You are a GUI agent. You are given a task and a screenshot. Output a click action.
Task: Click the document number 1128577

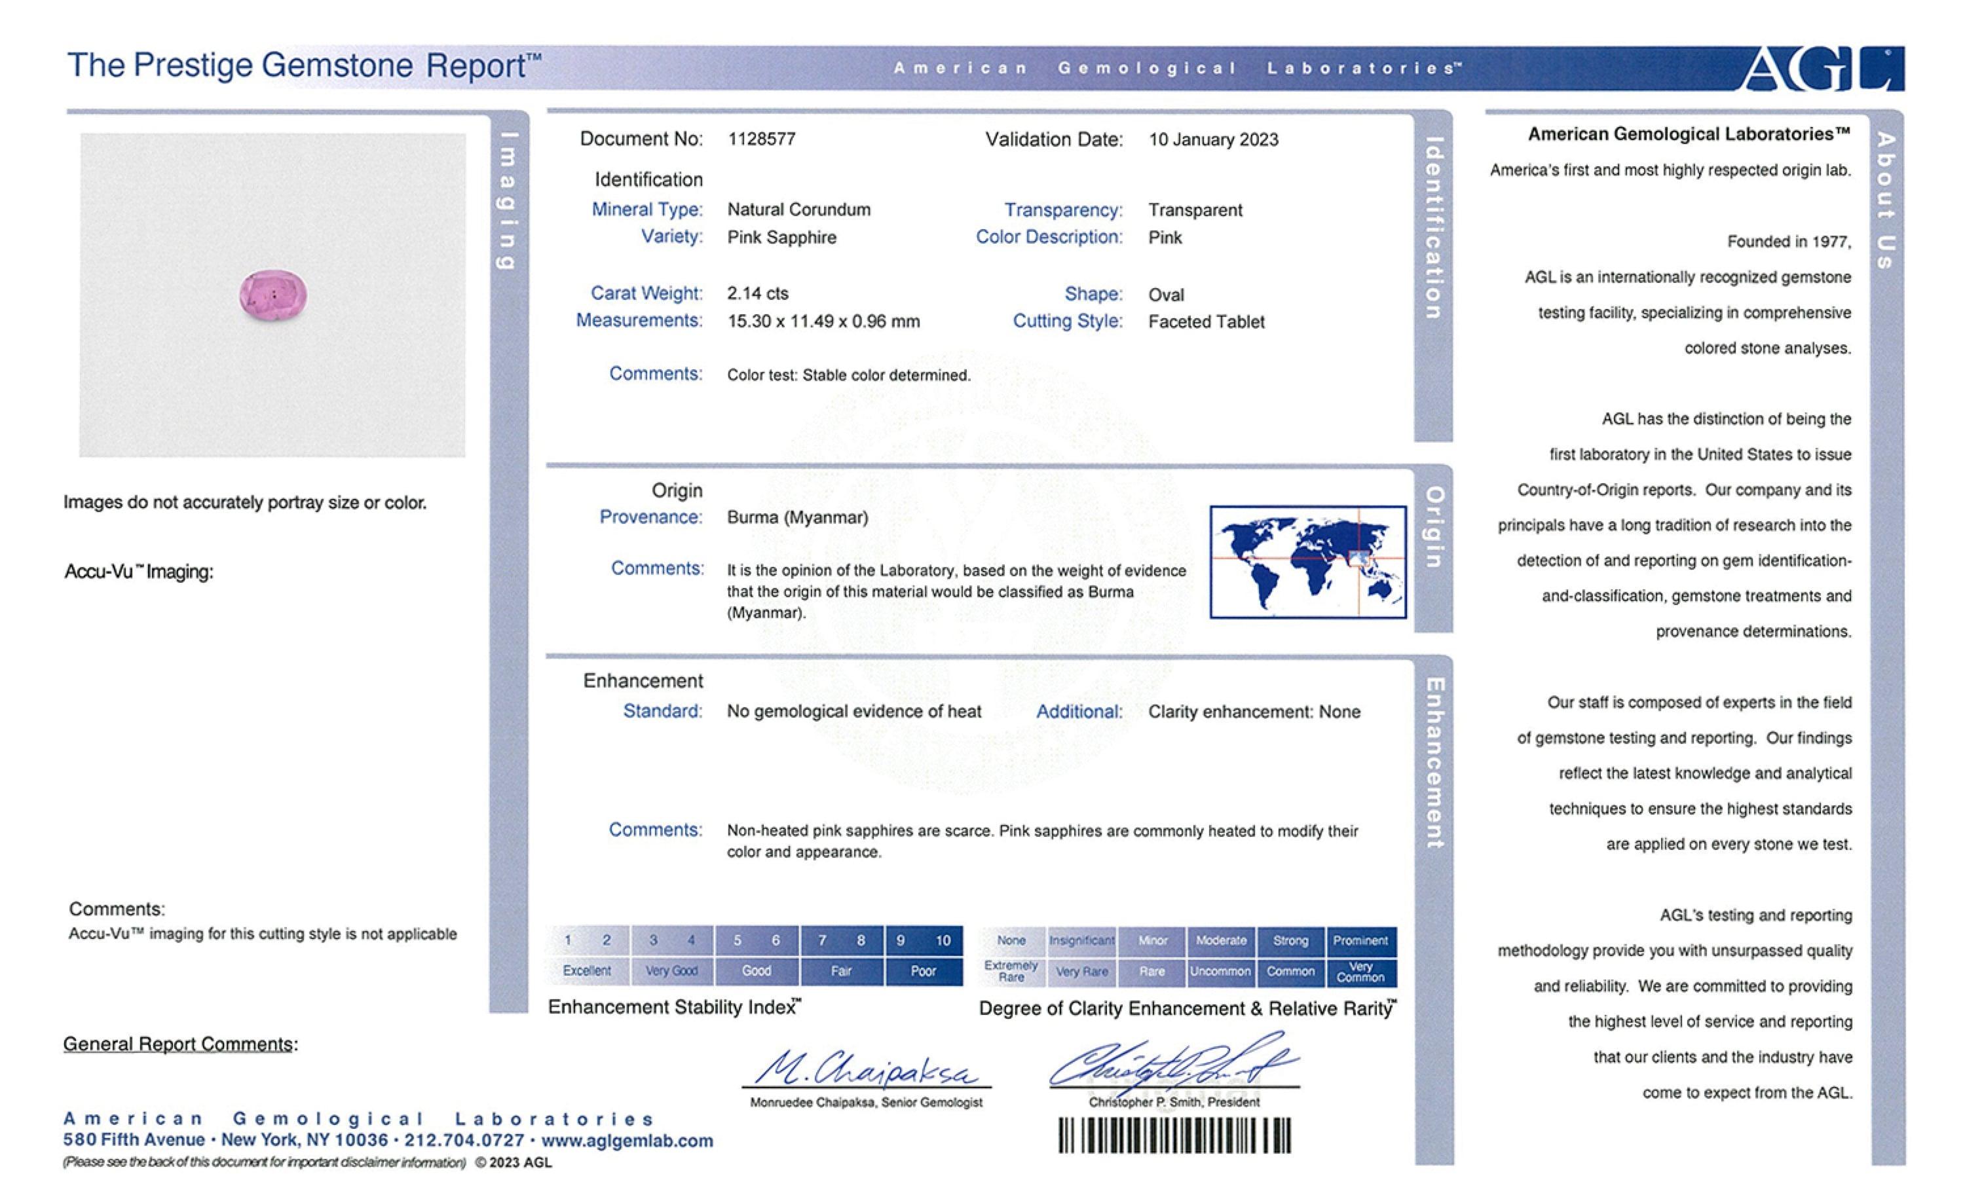coord(761,139)
